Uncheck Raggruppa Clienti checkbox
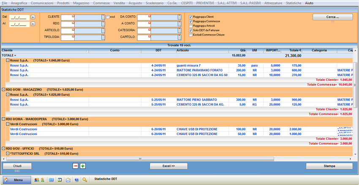 191,17
